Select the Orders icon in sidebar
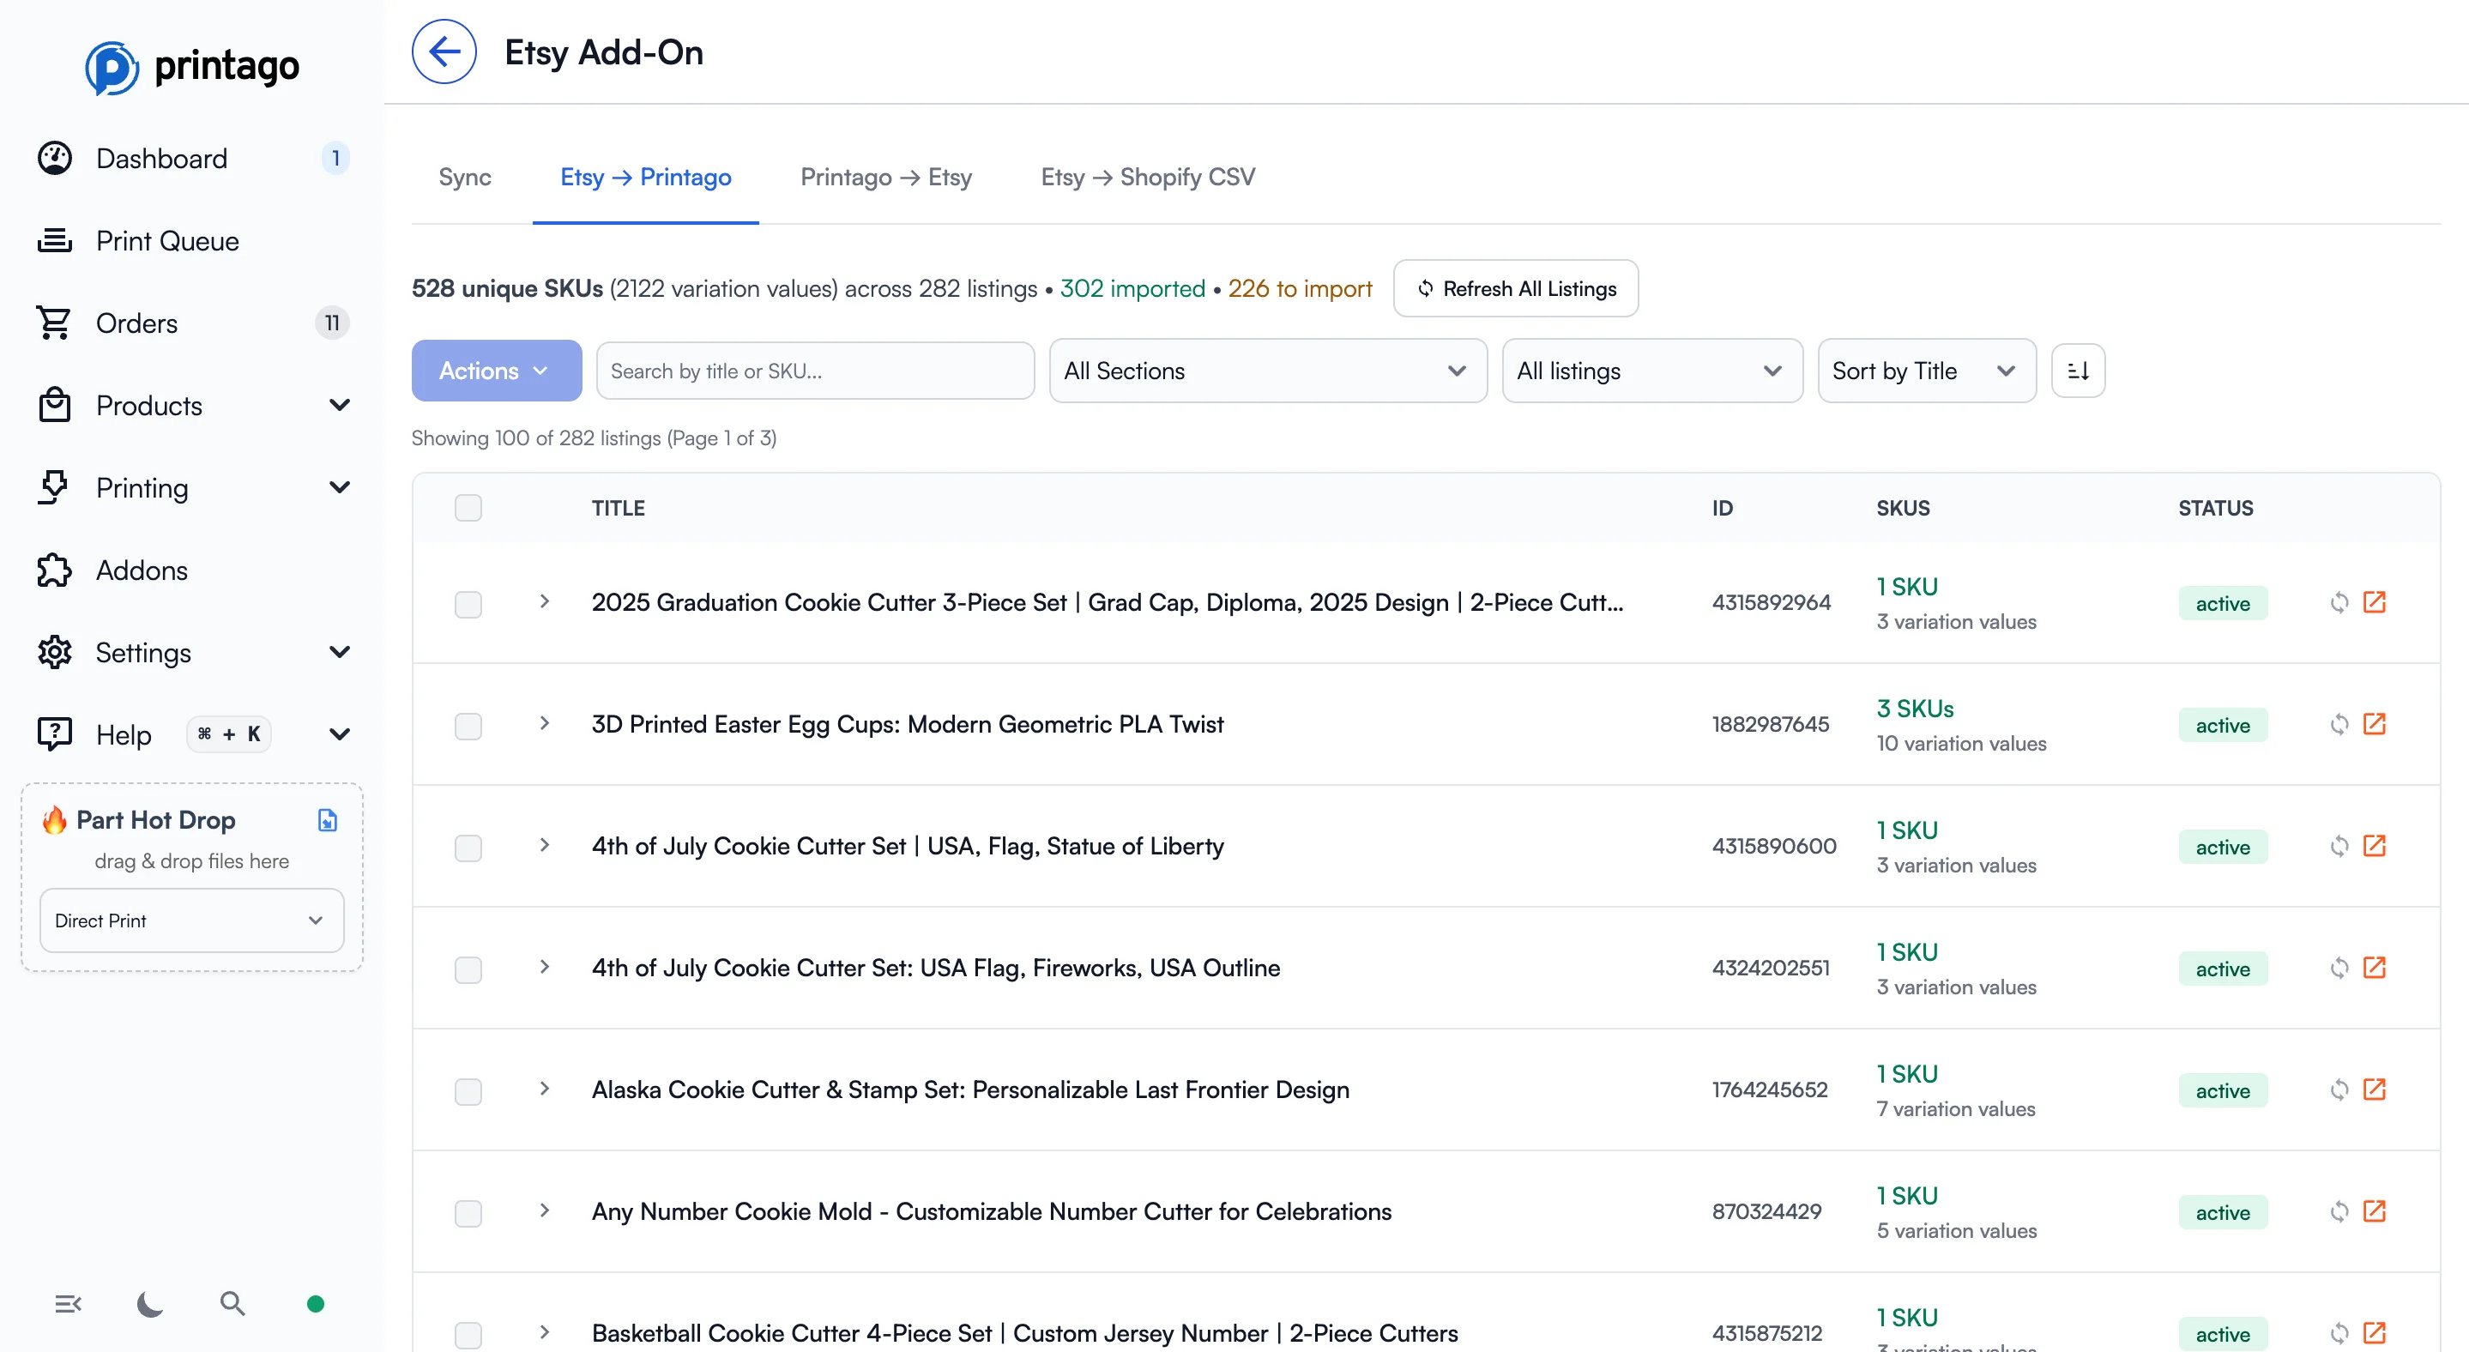The height and width of the screenshot is (1352, 2469). coord(54,323)
